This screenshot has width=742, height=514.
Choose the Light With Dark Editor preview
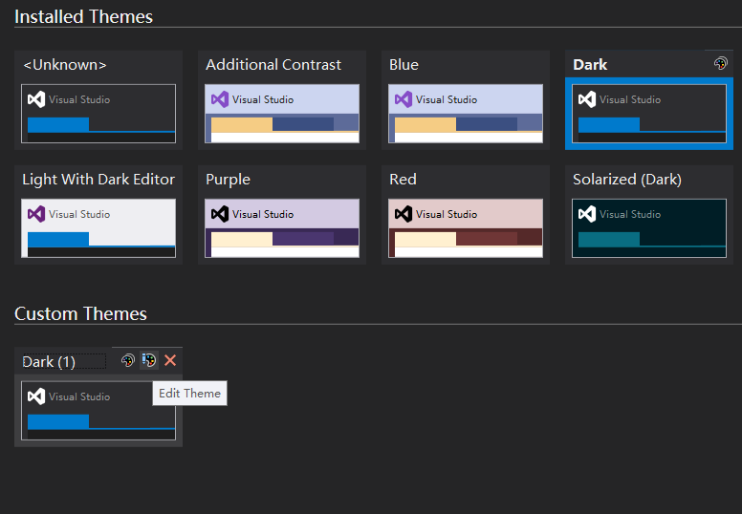click(x=98, y=228)
